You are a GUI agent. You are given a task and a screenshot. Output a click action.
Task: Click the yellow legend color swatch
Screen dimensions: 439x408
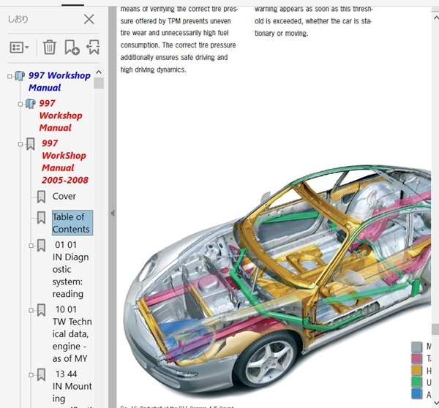coord(416,370)
